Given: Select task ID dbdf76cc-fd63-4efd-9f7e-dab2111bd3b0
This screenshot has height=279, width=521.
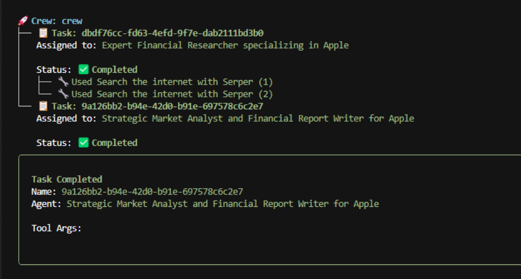Looking at the screenshot, I should click(172, 33).
